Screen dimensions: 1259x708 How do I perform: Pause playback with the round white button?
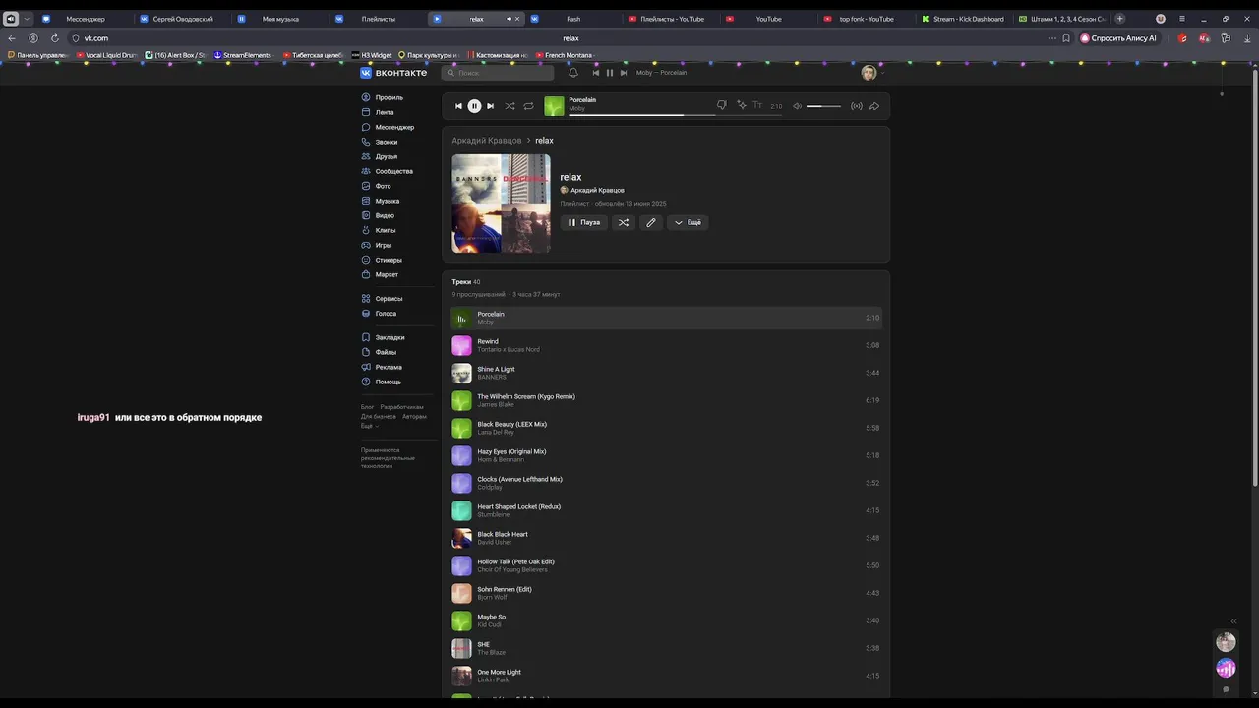tap(474, 106)
